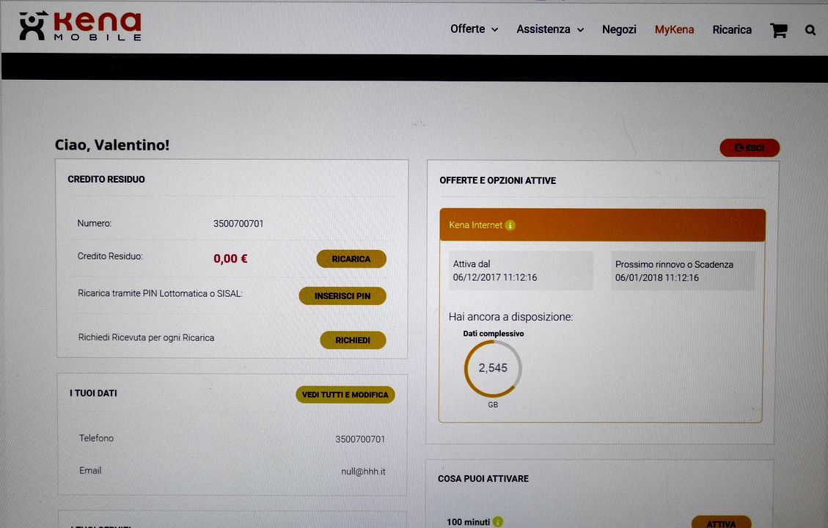The image size is (828, 528).
Task: Activate the 100 minuti option
Action: [x=721, y=523]
